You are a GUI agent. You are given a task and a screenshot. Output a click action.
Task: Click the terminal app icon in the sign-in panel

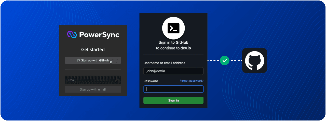pyautogui.click(x=173, y=28)
